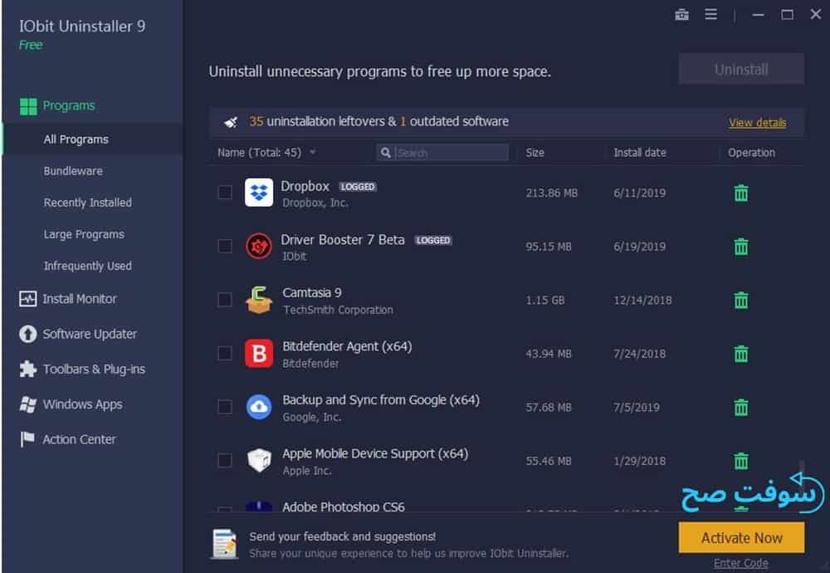Open the Install Monitor section
Screen dimensions: 830x573
coord(80,299)
